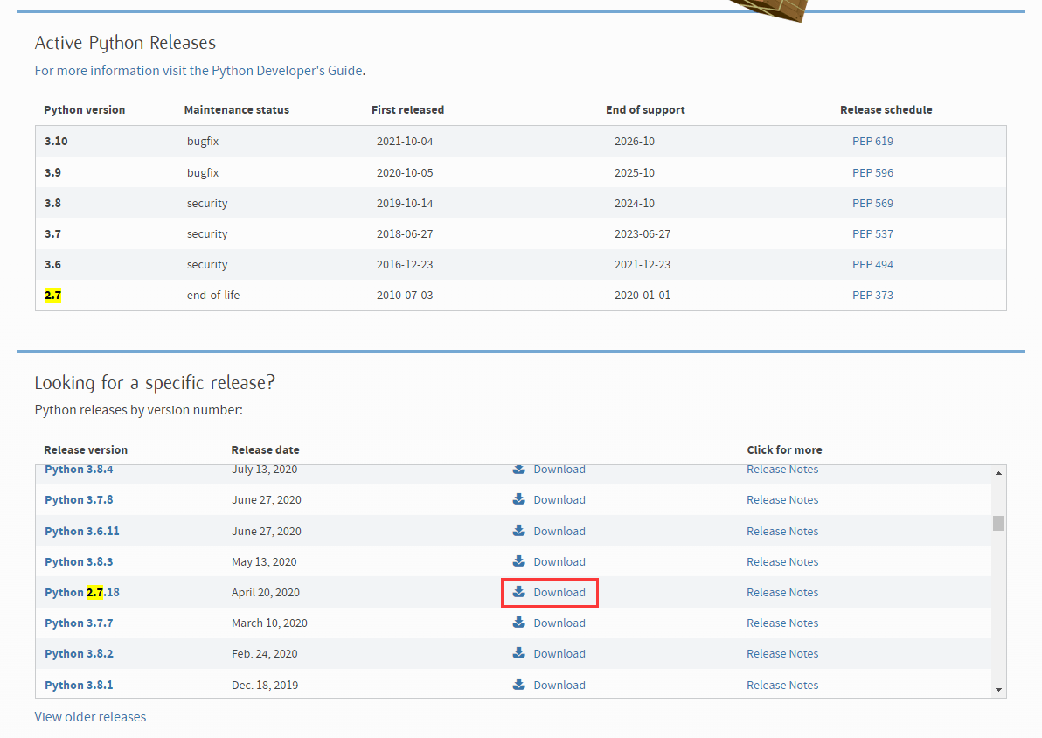1042x738 pixels.
Task: Open the Python 3.8.1 release page
Action: pos(79,684)
